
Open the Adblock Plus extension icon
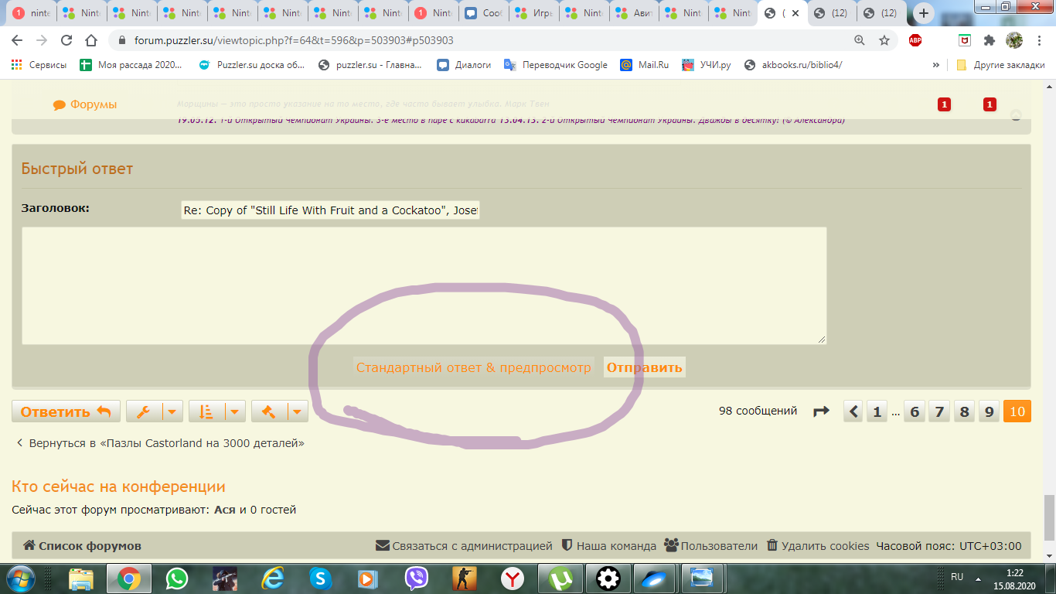tap(915, 40)
